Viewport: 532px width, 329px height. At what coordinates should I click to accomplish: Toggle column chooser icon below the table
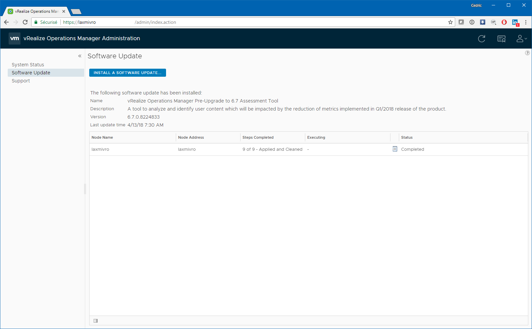[x=96, y=321]
